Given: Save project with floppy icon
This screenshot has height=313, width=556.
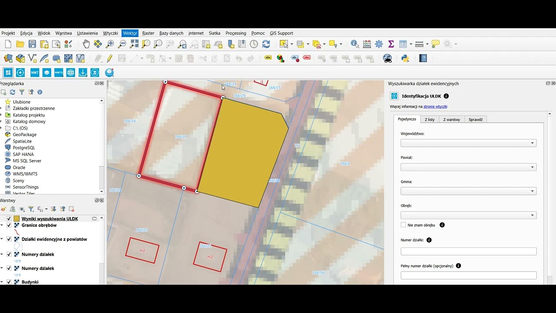Looking at the screenshot, I should (32, 44).
